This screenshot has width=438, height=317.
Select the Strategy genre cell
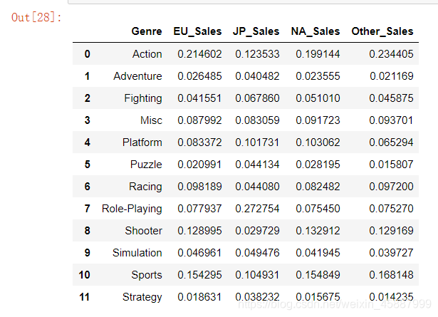[142, 297]
